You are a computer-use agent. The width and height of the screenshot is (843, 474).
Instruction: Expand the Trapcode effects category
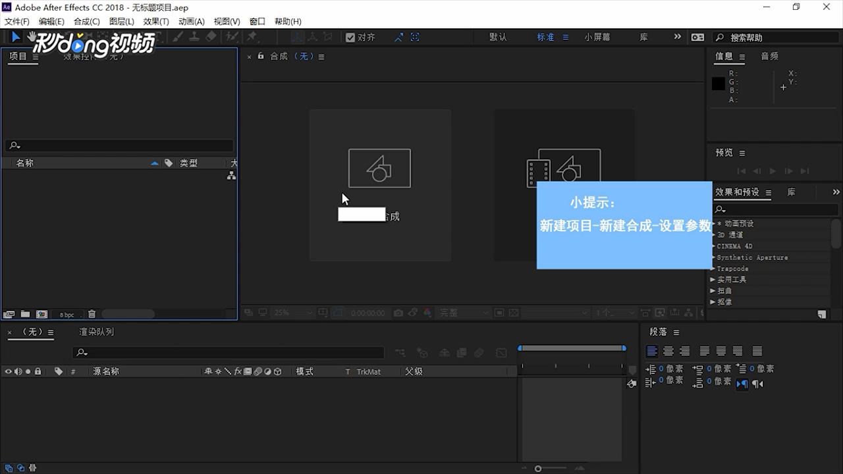713,269
